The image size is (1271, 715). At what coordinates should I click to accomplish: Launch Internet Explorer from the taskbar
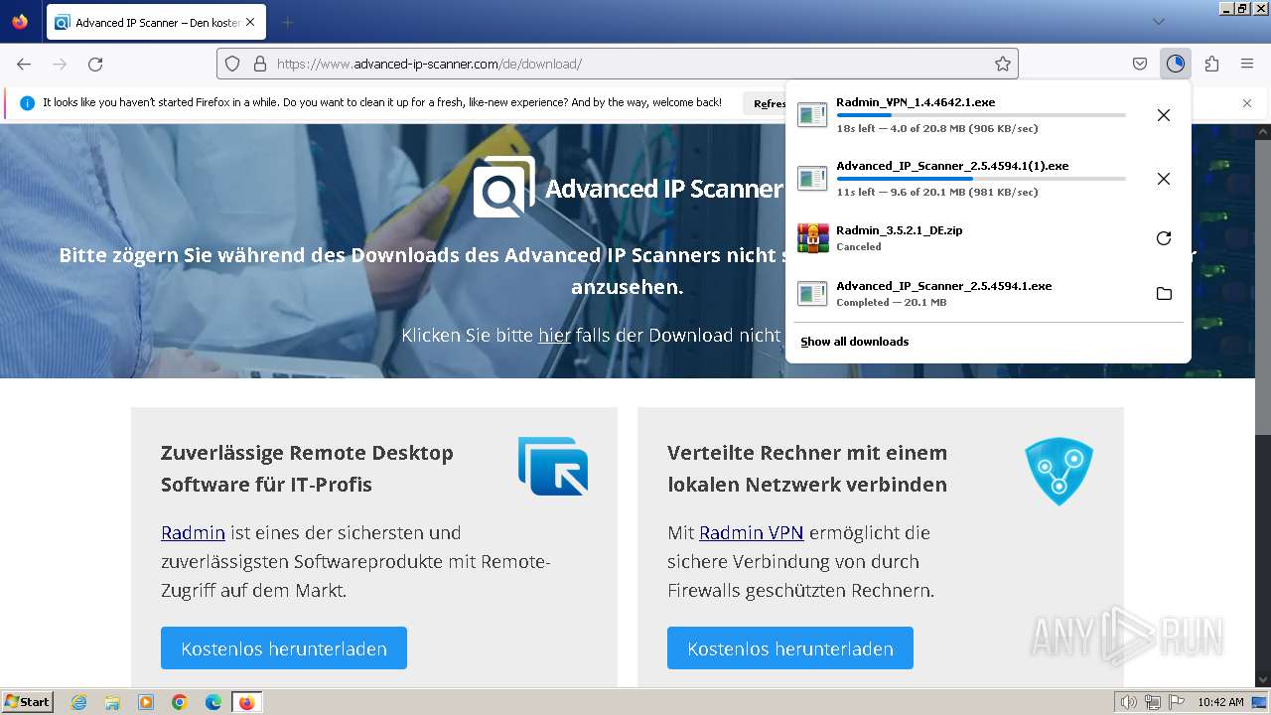(x=78, y=702)
